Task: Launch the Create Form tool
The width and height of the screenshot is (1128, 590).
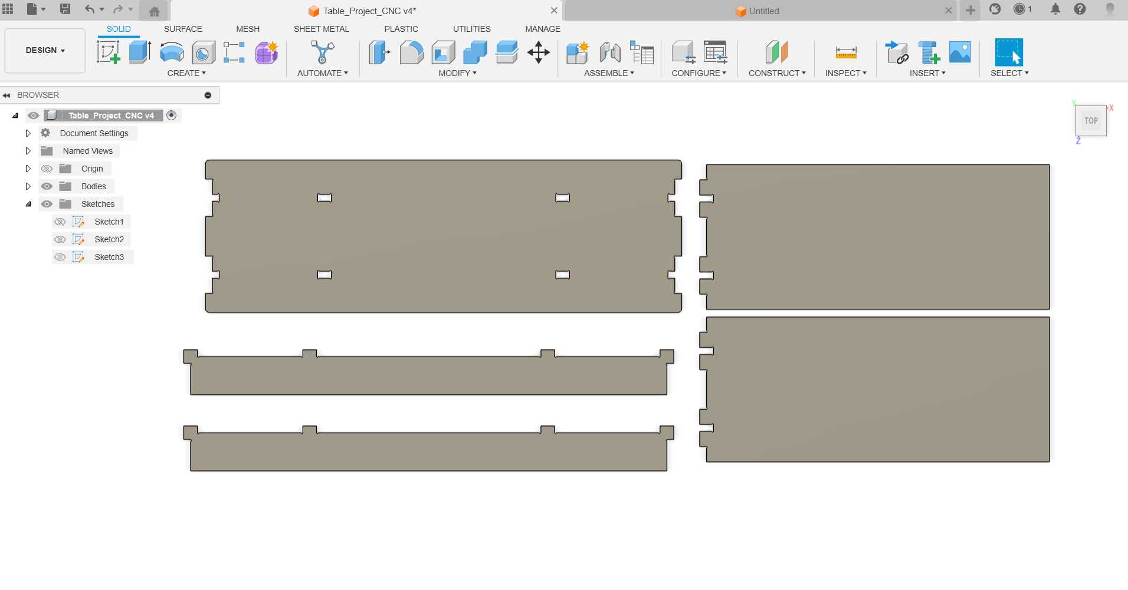Action: pyautogui.click(x=267, y=52)
